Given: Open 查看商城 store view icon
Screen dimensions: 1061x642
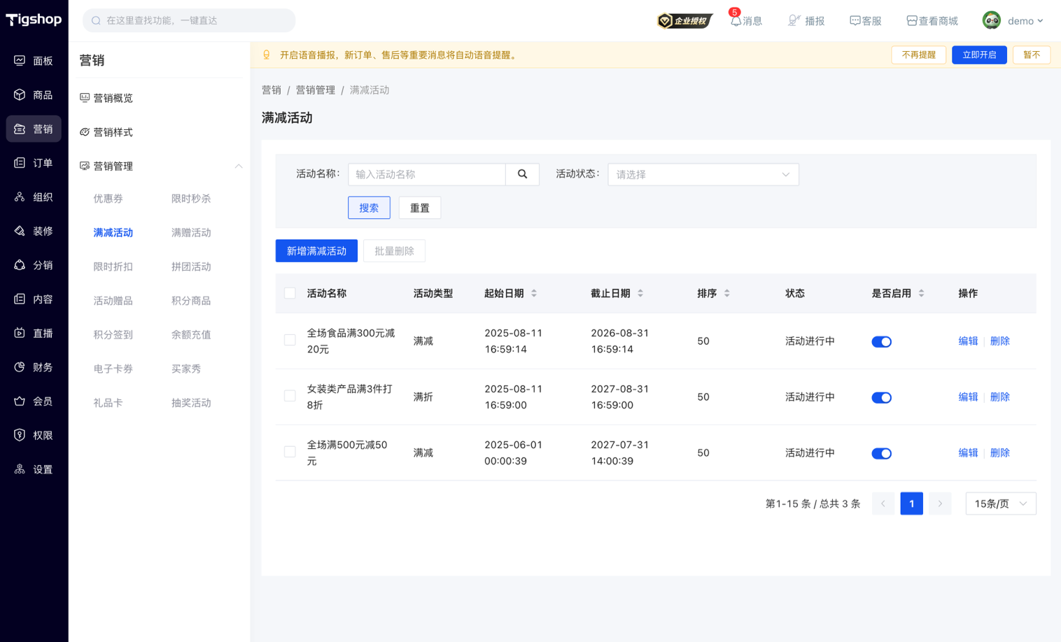Looking at the screenshot, I should pyautogui.click(x=911, y=21).
